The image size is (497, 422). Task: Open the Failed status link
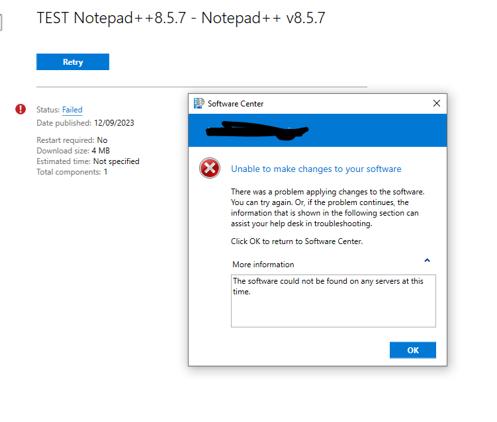coord(72,110)
